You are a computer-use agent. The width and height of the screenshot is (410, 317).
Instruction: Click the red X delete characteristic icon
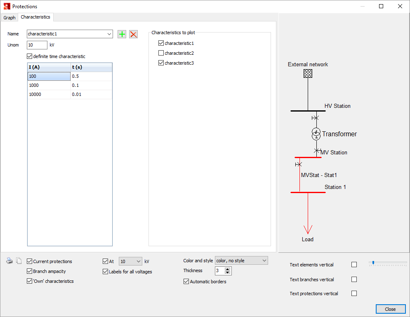[x=134, y=34]
